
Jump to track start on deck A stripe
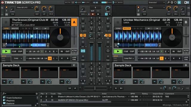[4, 45]
